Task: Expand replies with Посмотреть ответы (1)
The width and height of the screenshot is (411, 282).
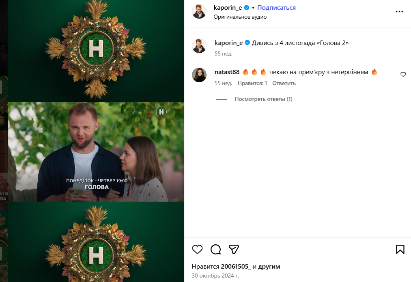Action: point(263,99)
